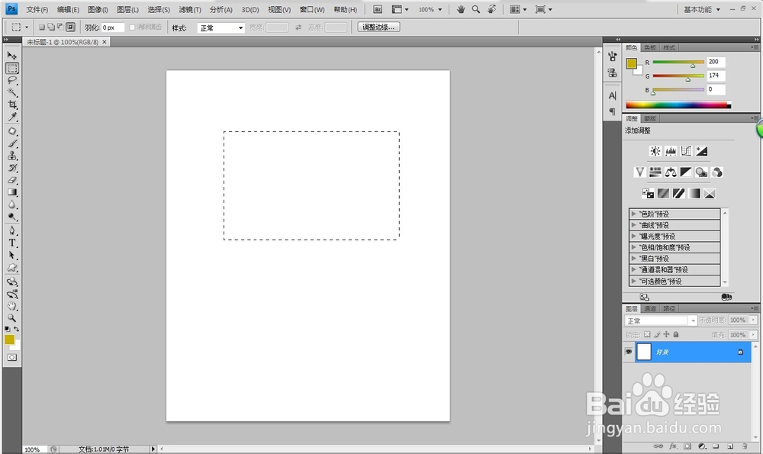Add a layer style via fx button
Image resolution: width=763 pixels, height=454 pixels.
(x=673, y=446)
